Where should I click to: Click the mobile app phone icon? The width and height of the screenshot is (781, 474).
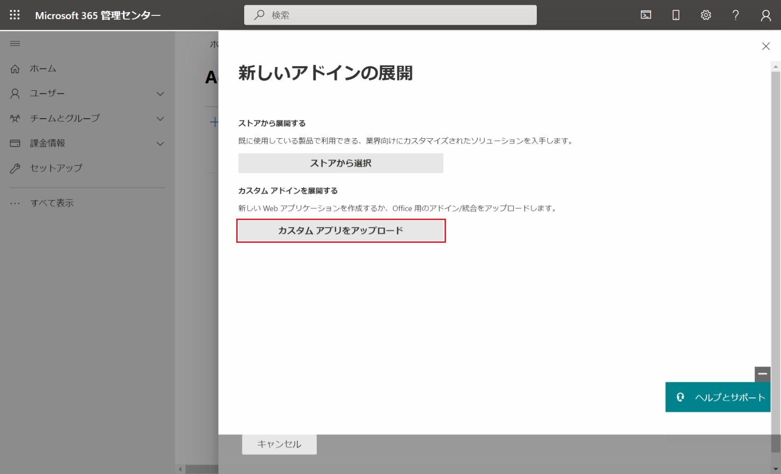tap(676, 15)
